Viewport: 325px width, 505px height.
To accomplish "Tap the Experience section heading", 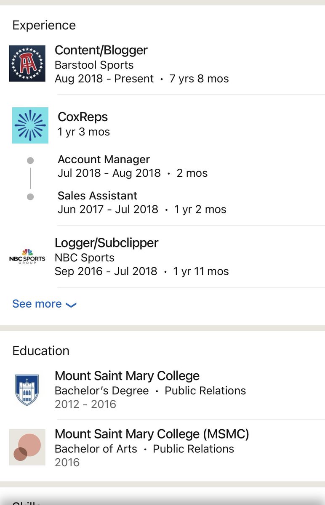I will pos(44,25).
